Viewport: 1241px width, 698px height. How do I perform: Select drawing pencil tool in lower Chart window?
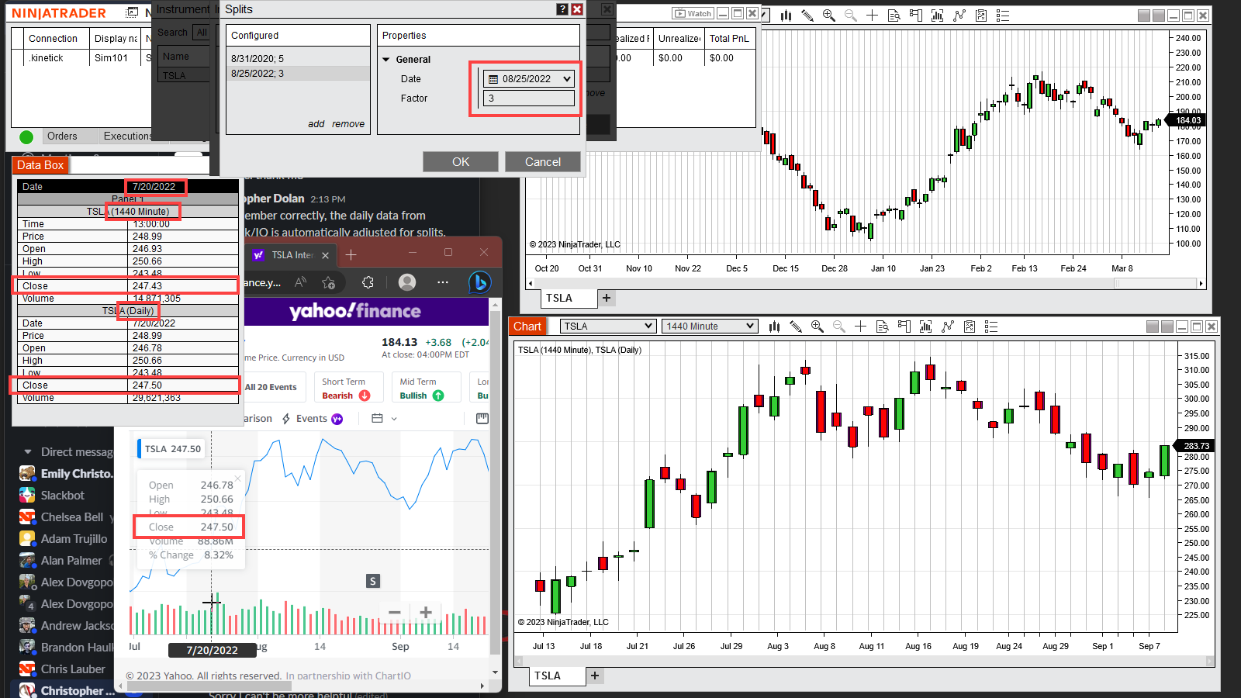pos(796,327)
